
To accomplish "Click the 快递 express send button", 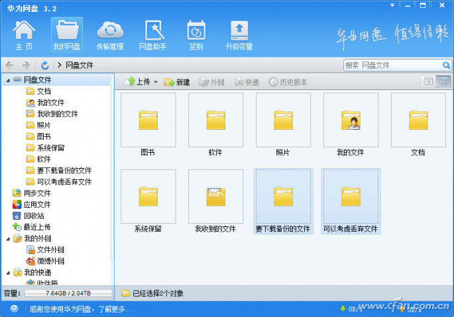I will [x=247, y=82].
